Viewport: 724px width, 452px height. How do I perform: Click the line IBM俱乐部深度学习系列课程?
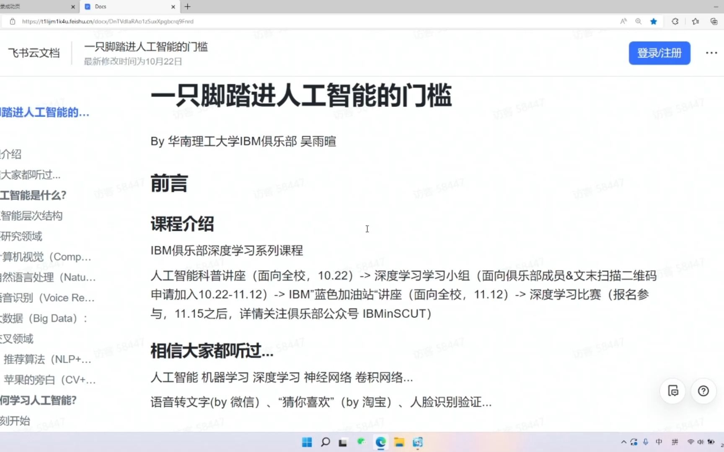click(227, 251)
